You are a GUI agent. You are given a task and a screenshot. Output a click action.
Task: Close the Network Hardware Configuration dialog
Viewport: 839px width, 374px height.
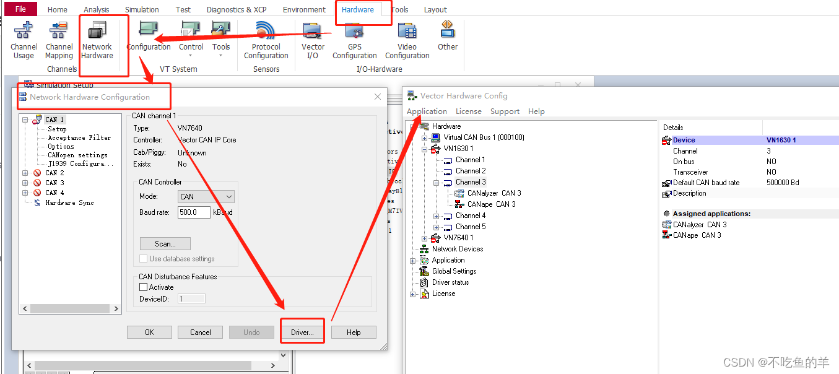(x=378, y=97)
